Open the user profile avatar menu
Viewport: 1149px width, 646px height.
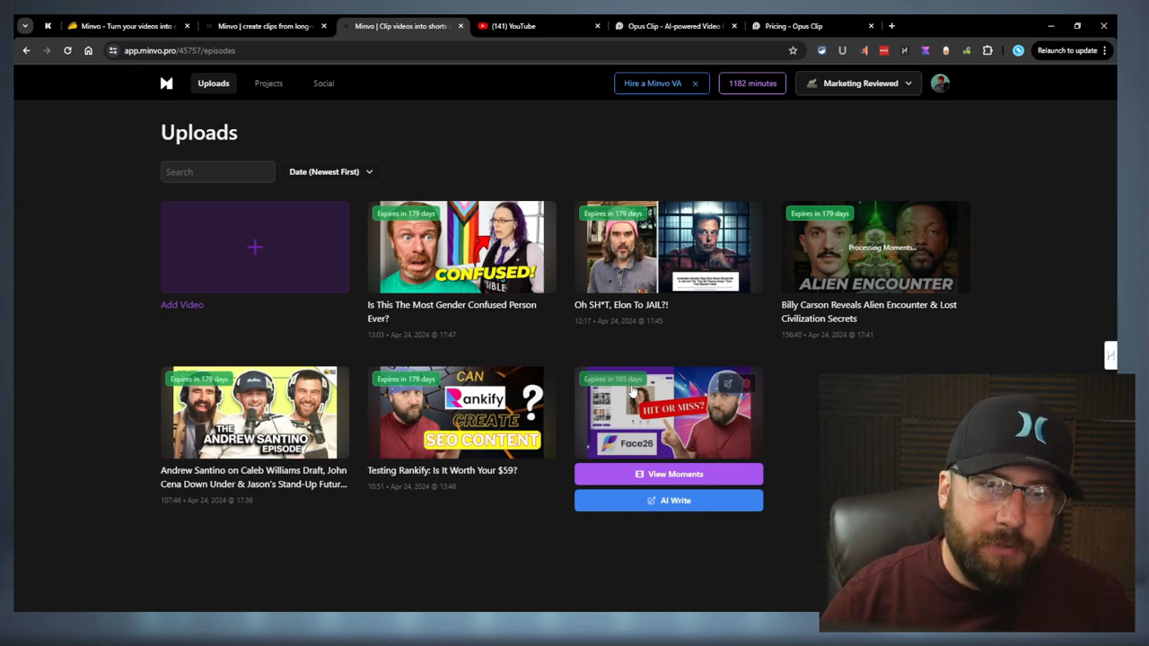(940, 83)
